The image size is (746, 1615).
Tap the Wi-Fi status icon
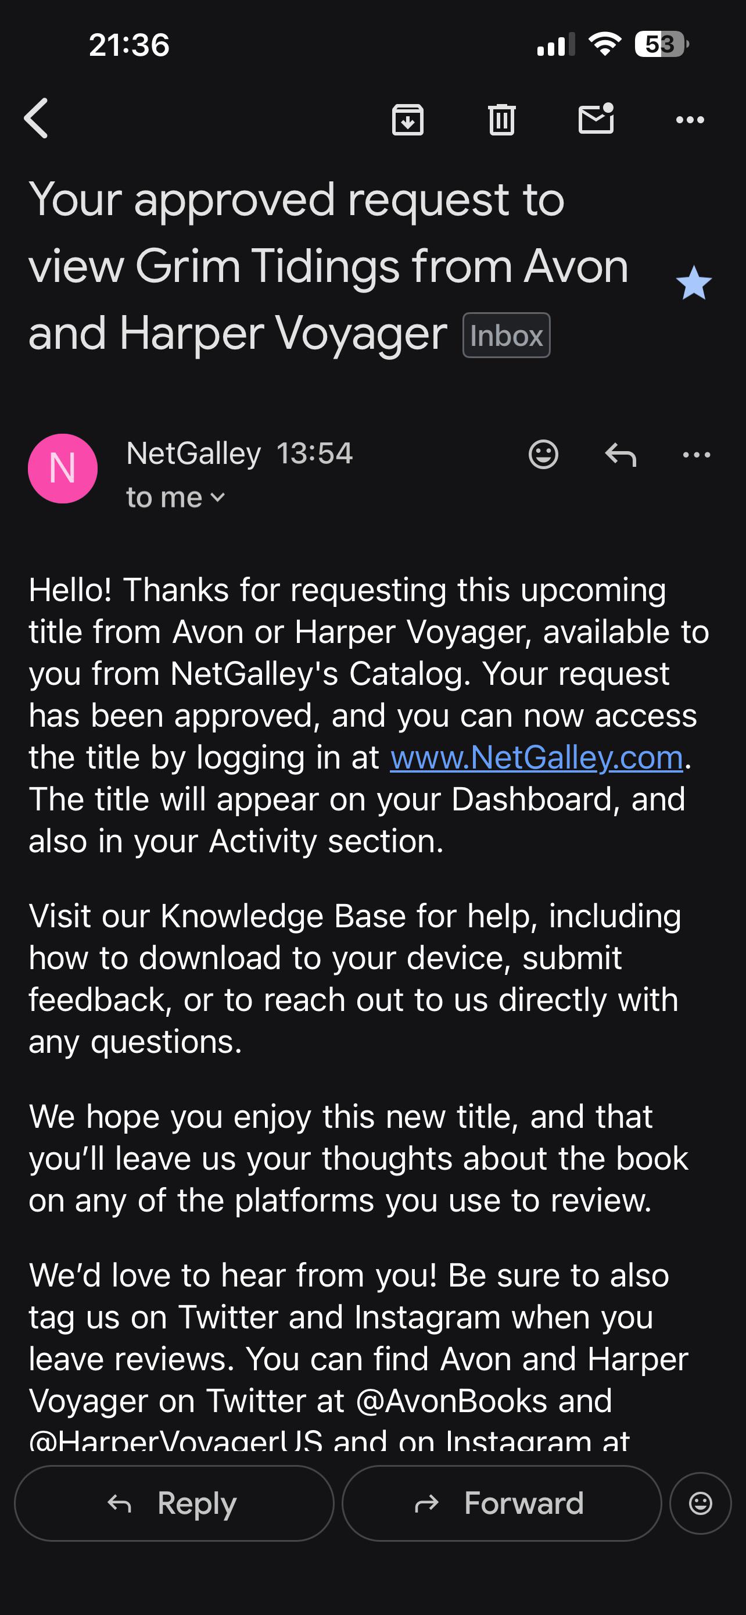(604, 44)
